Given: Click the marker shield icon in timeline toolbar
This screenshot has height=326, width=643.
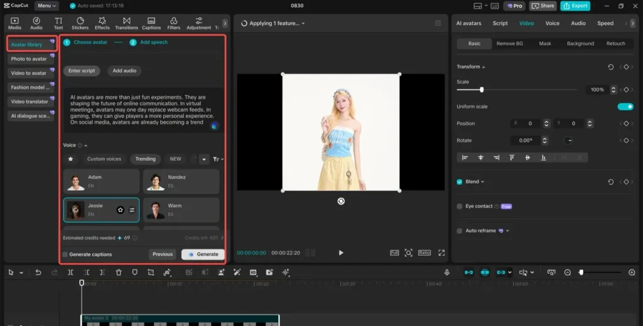Looking at the screenshot, I should (x=134, y=272).
